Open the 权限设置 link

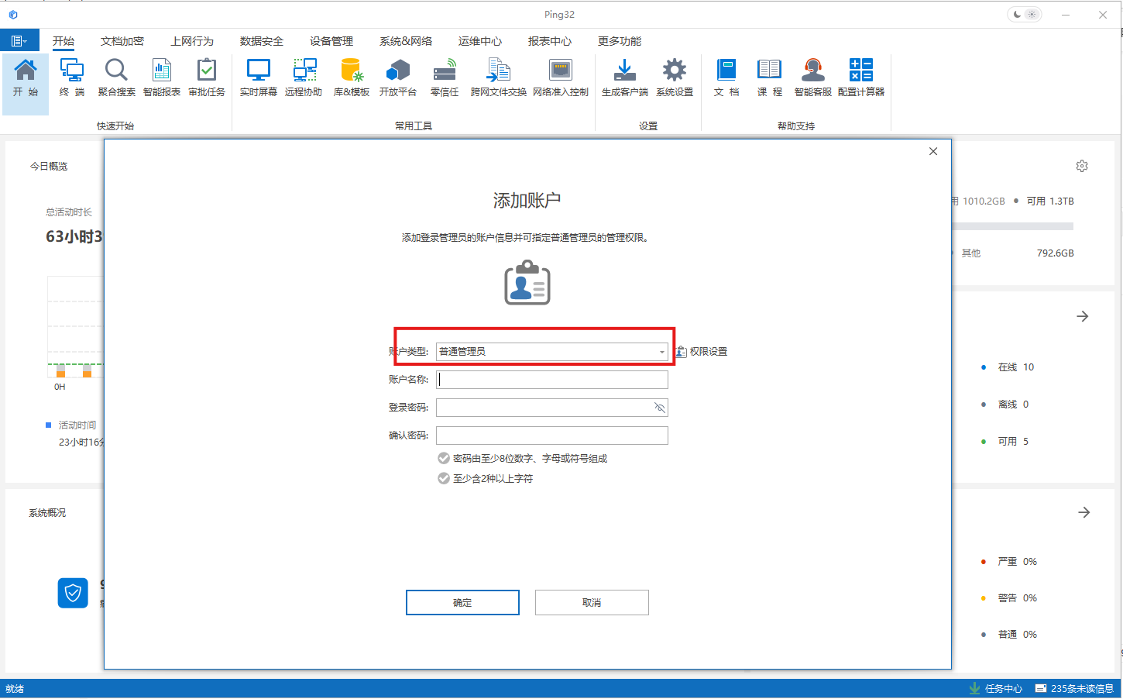[702, 352]
